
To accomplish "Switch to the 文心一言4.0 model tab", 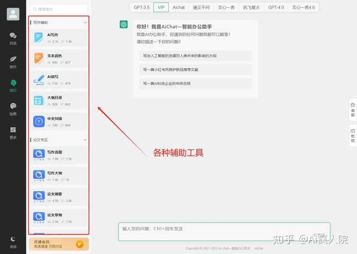I will pos(303,7).
